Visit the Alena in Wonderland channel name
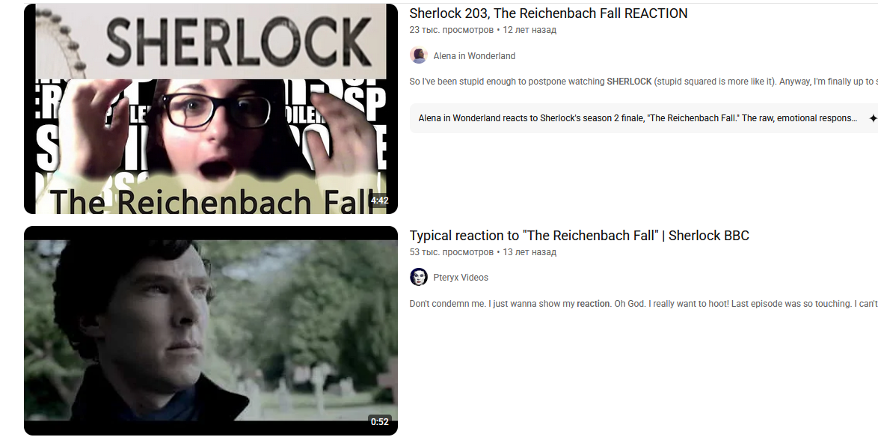 tap(474, 56)
